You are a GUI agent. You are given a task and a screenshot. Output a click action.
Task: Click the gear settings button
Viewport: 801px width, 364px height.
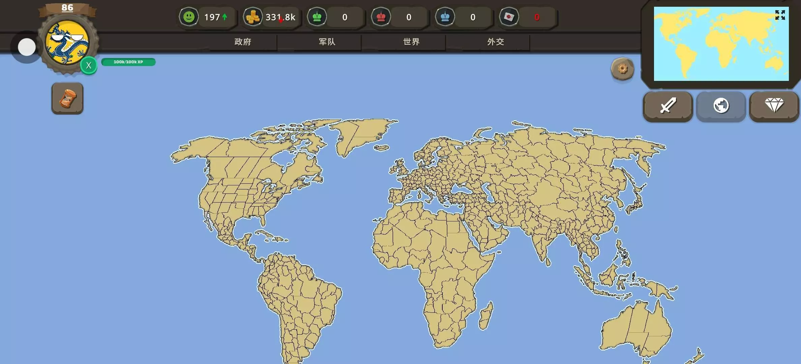(622, 69)
